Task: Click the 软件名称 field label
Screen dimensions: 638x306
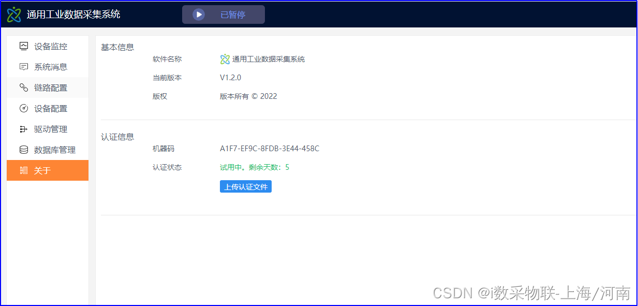Action: point(167,59)
